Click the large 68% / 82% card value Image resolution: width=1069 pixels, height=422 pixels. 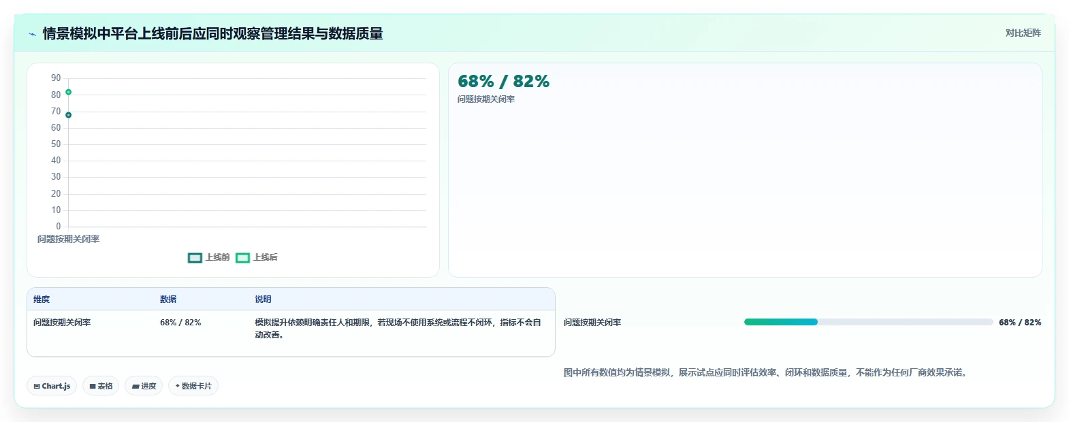click(x=503, y=82)
